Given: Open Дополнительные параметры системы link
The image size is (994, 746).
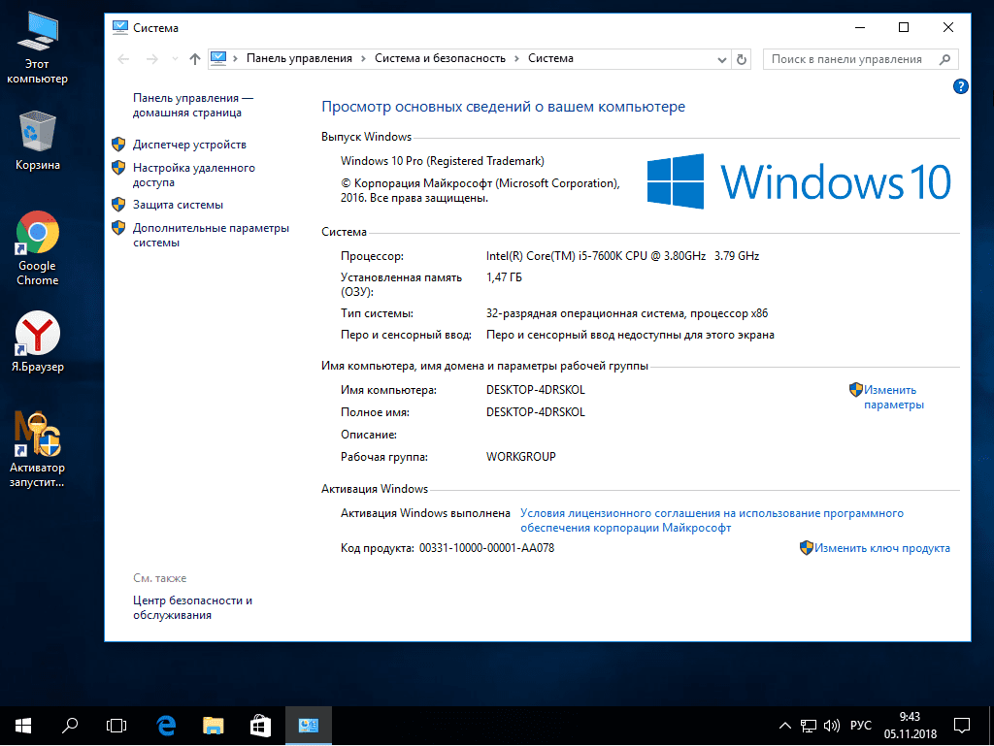Looking at the screenshot, I should 211,235.
